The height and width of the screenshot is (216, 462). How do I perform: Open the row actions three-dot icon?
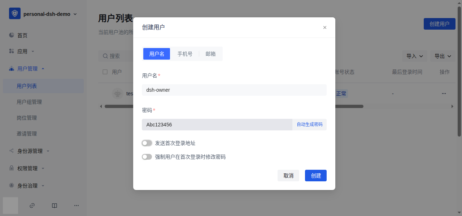444,94
